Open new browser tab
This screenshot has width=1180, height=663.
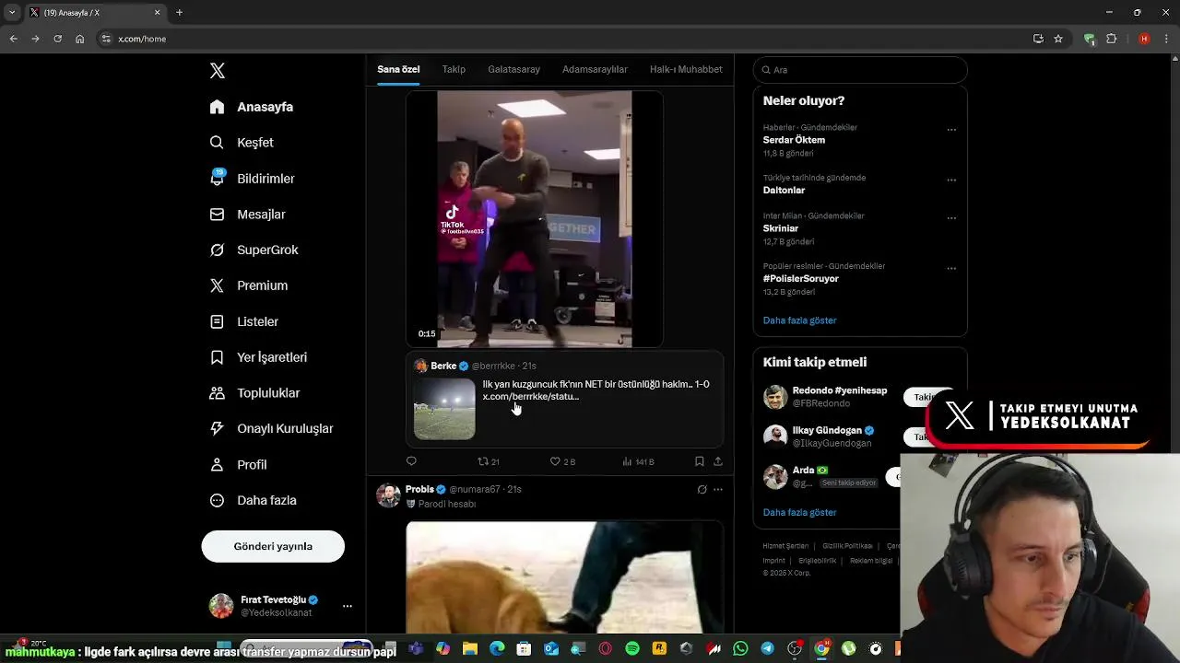(179, 12)
